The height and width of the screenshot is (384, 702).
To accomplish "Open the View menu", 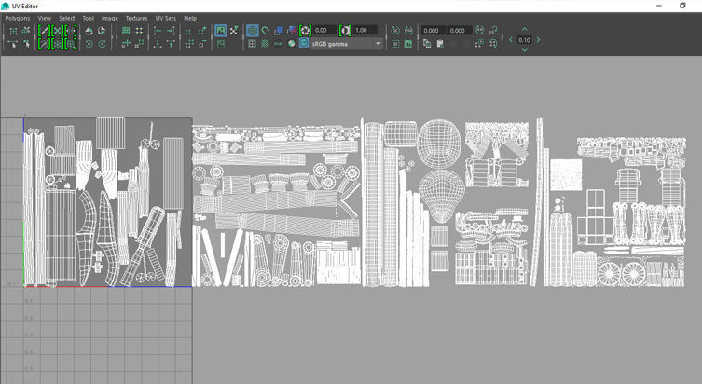I will 45,18.
